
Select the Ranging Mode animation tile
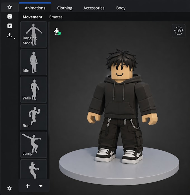[x=34, y=34]
